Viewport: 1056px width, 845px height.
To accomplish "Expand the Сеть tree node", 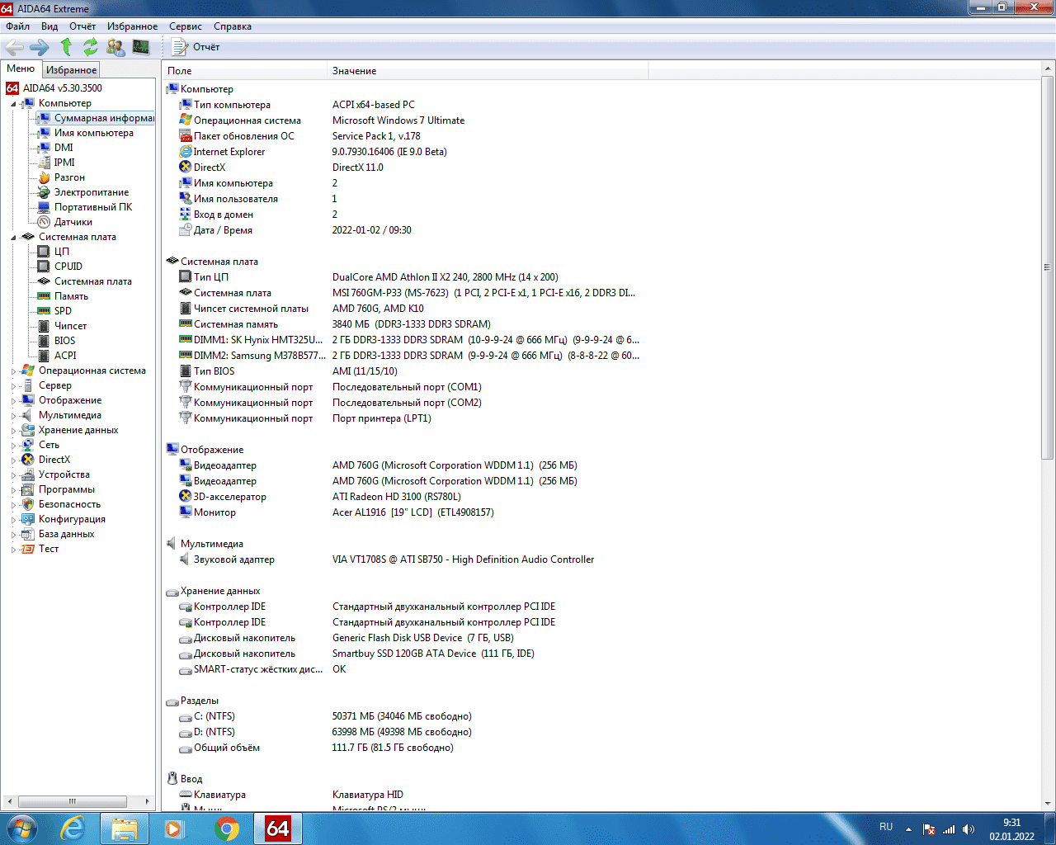I will pos(13,446).
